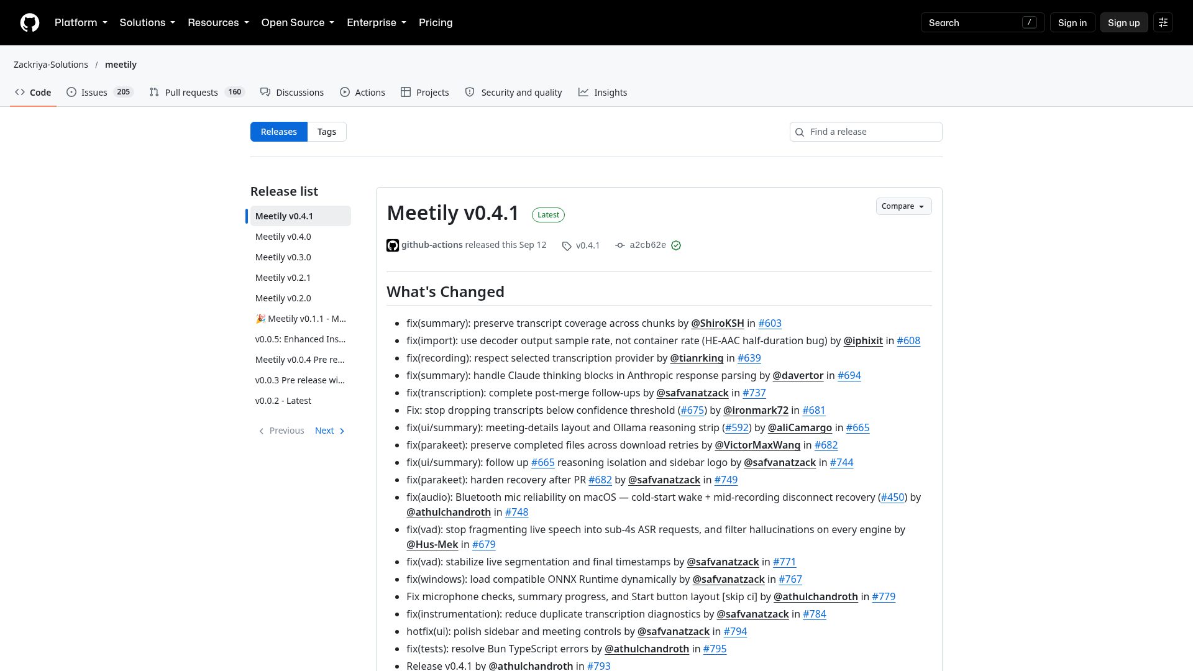Image resolution: width=1193 pixels, height=671 pixels.
Task: Expand the Platform menu
Action: (x=81, y=22)
